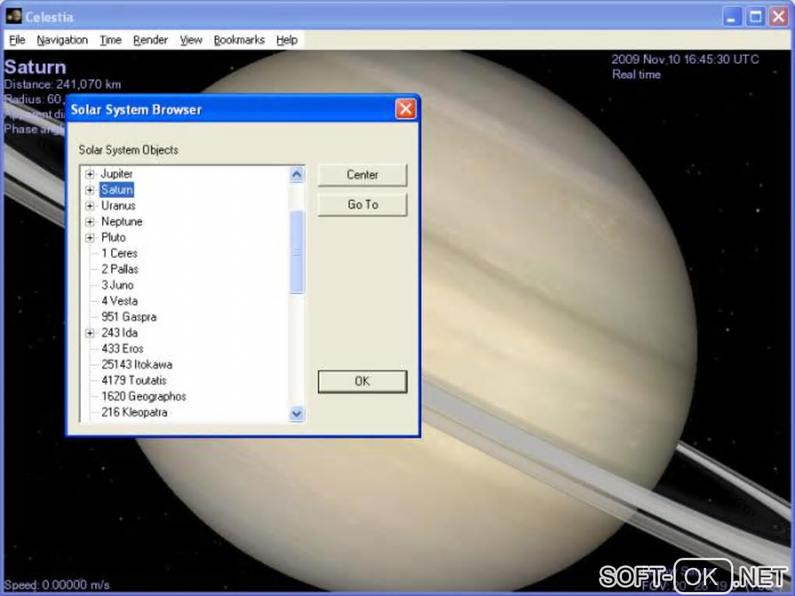Image resolution: width=795 pixels, height=596 pixels.
Task: Click the Celestia title bar app icon
Action: point(14,16)
